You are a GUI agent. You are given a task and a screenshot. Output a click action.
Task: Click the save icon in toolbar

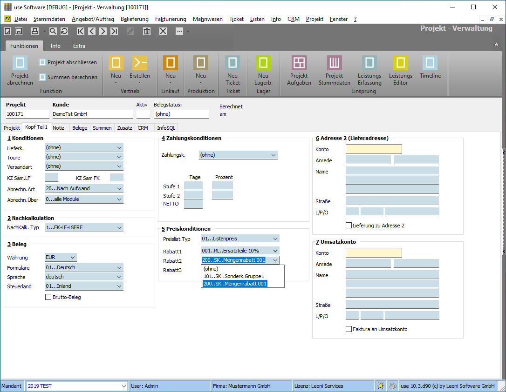[19, 31]
